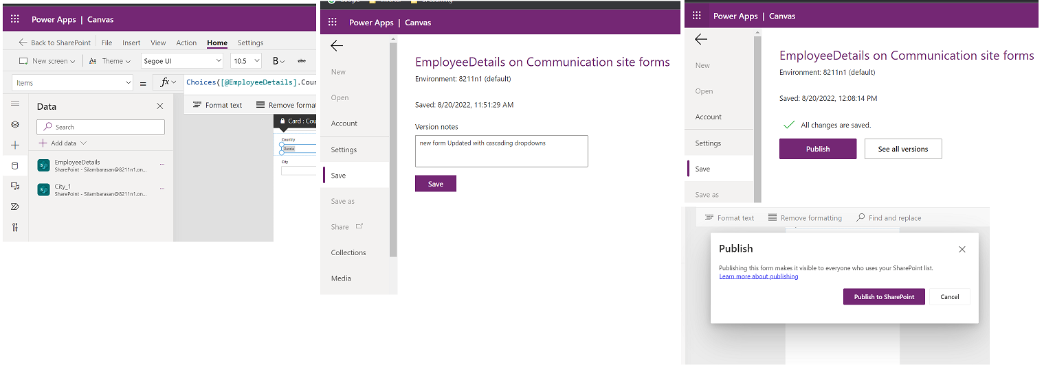Close the Publish dialog
Viewport: 1044px width, 369px height.
point(962,250)
